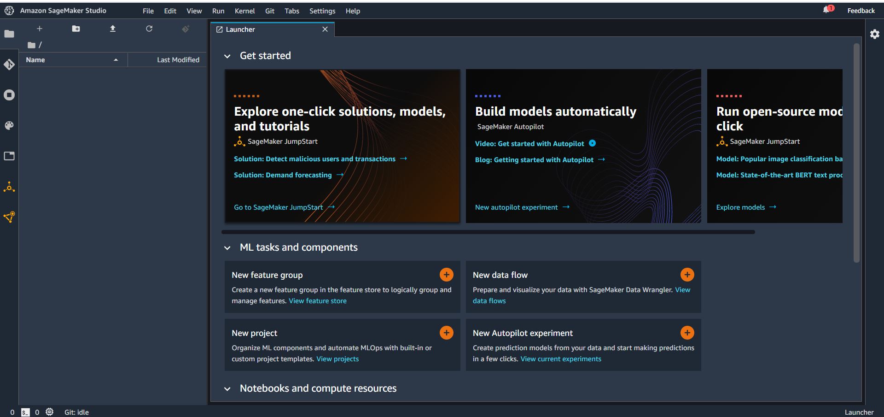Click New autopilot experiment link
Viewport: 884px width, 417px height.
point(522,207)
